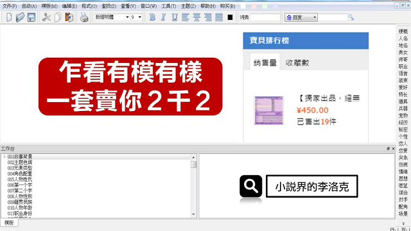Open the 格式(O) menu
The image size is (411, 231).
(x=89, y=6)
